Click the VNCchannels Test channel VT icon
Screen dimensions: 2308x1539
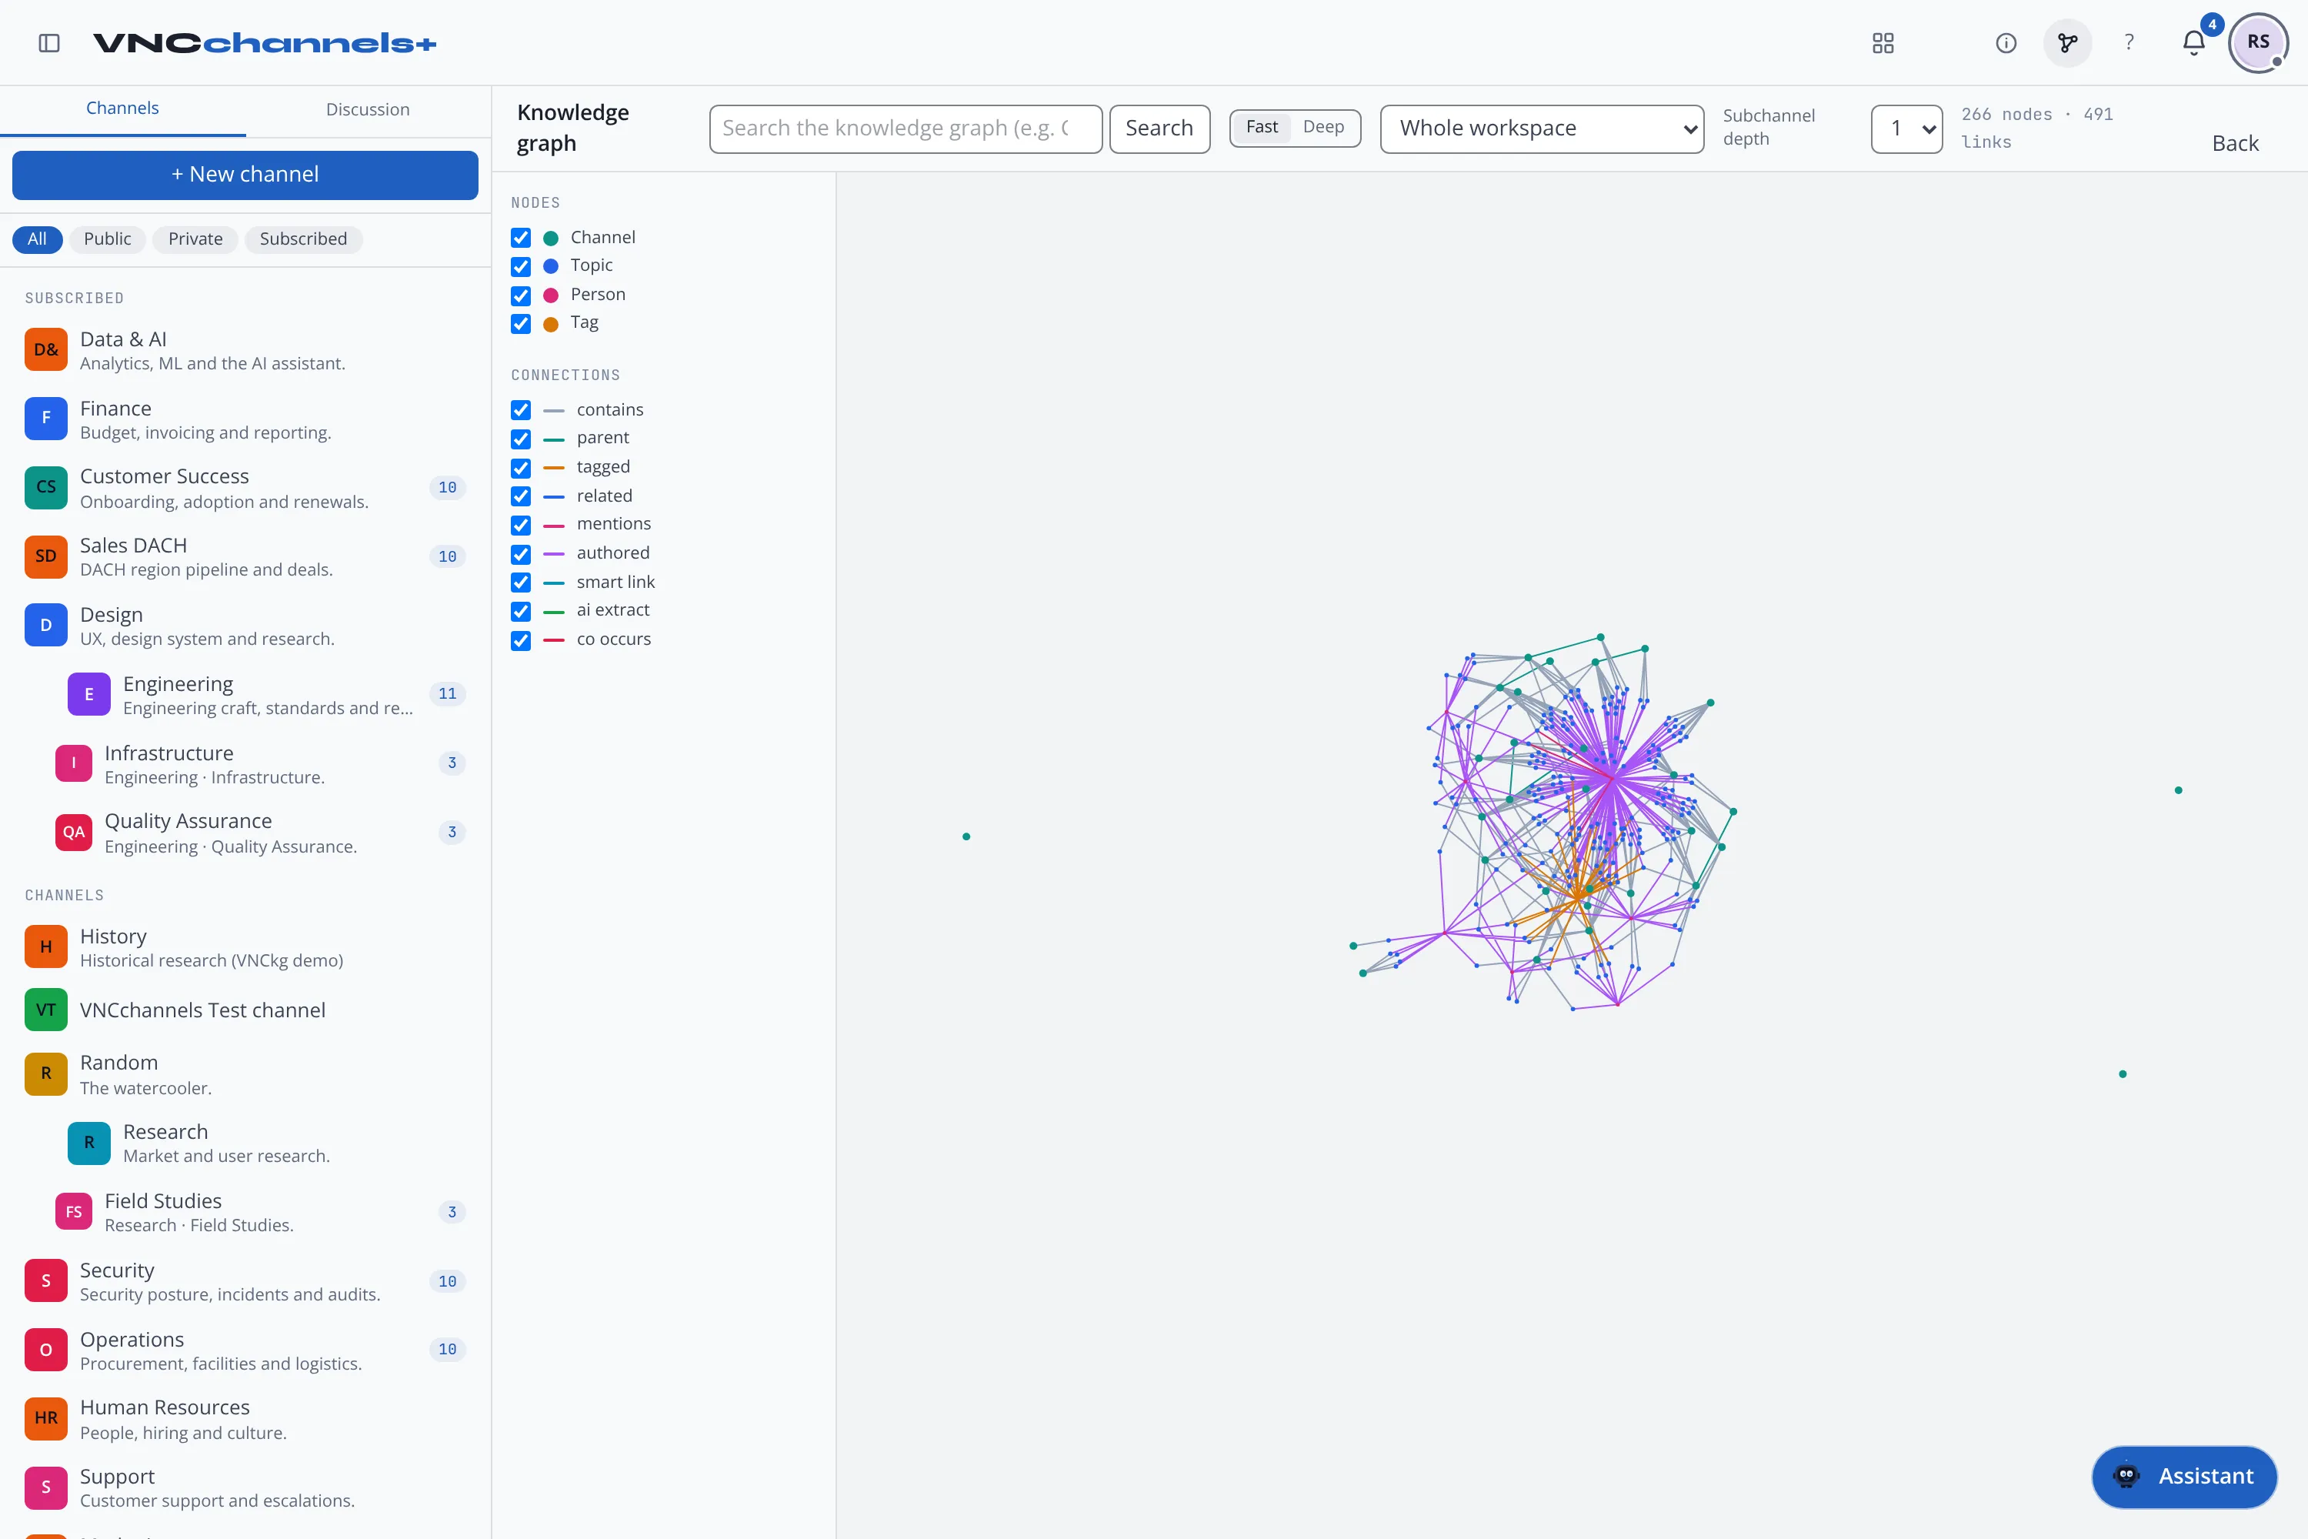tap(46, 1010)
